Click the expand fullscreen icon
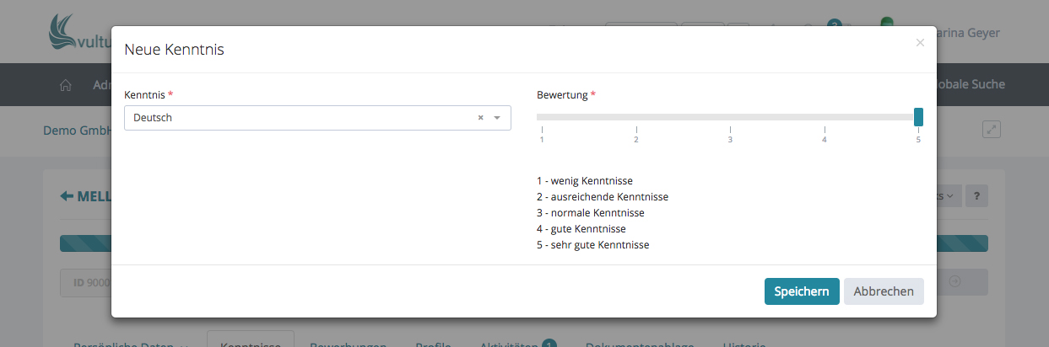Screen dimensions: 1049x347 click(992, 130)
